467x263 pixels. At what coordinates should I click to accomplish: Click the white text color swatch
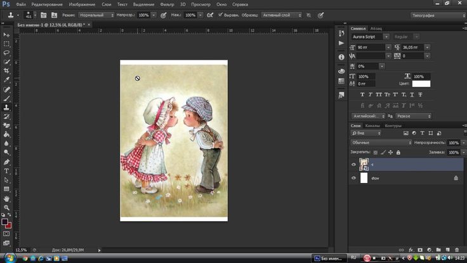point(421,84)
